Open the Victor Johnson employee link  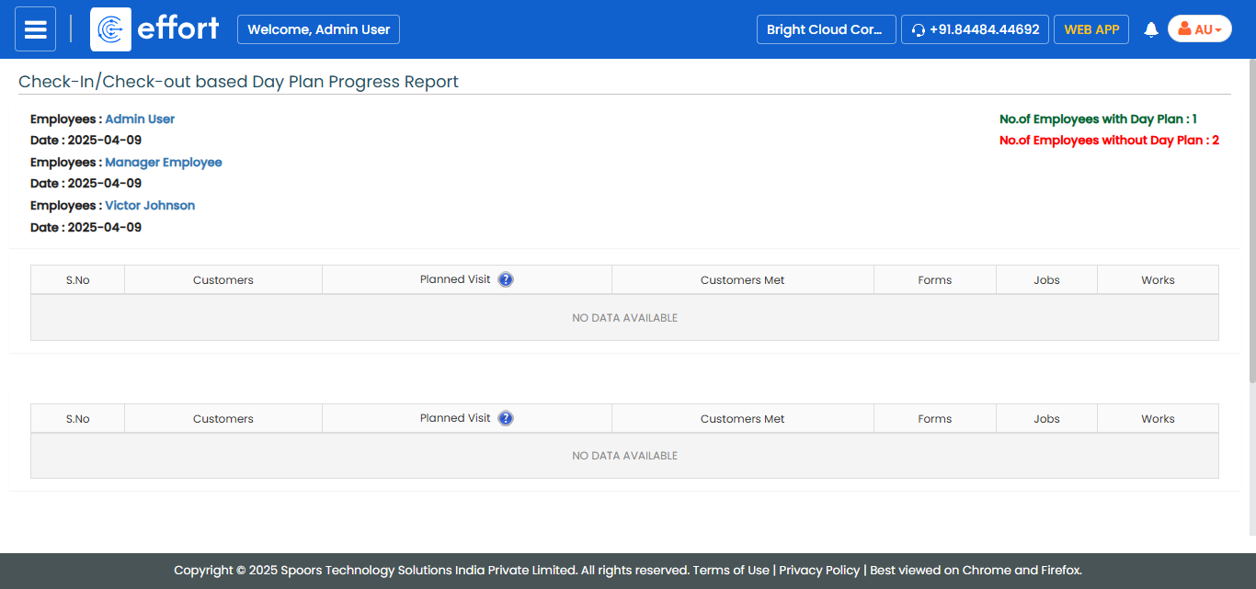(150, 206)
